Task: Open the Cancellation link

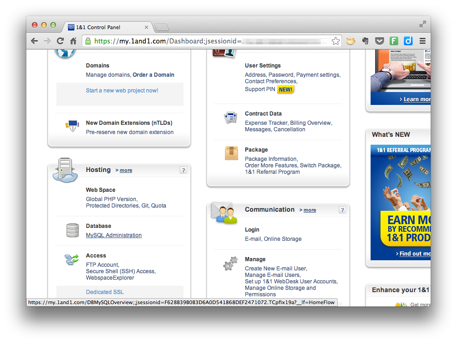Action: click(x=289, y=129)
